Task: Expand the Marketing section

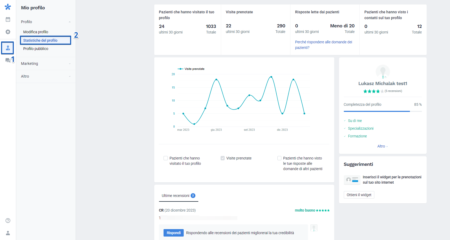Action: pos(46,64)
